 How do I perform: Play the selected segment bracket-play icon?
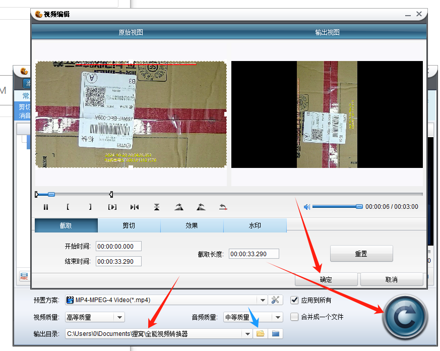pos(112,207)
